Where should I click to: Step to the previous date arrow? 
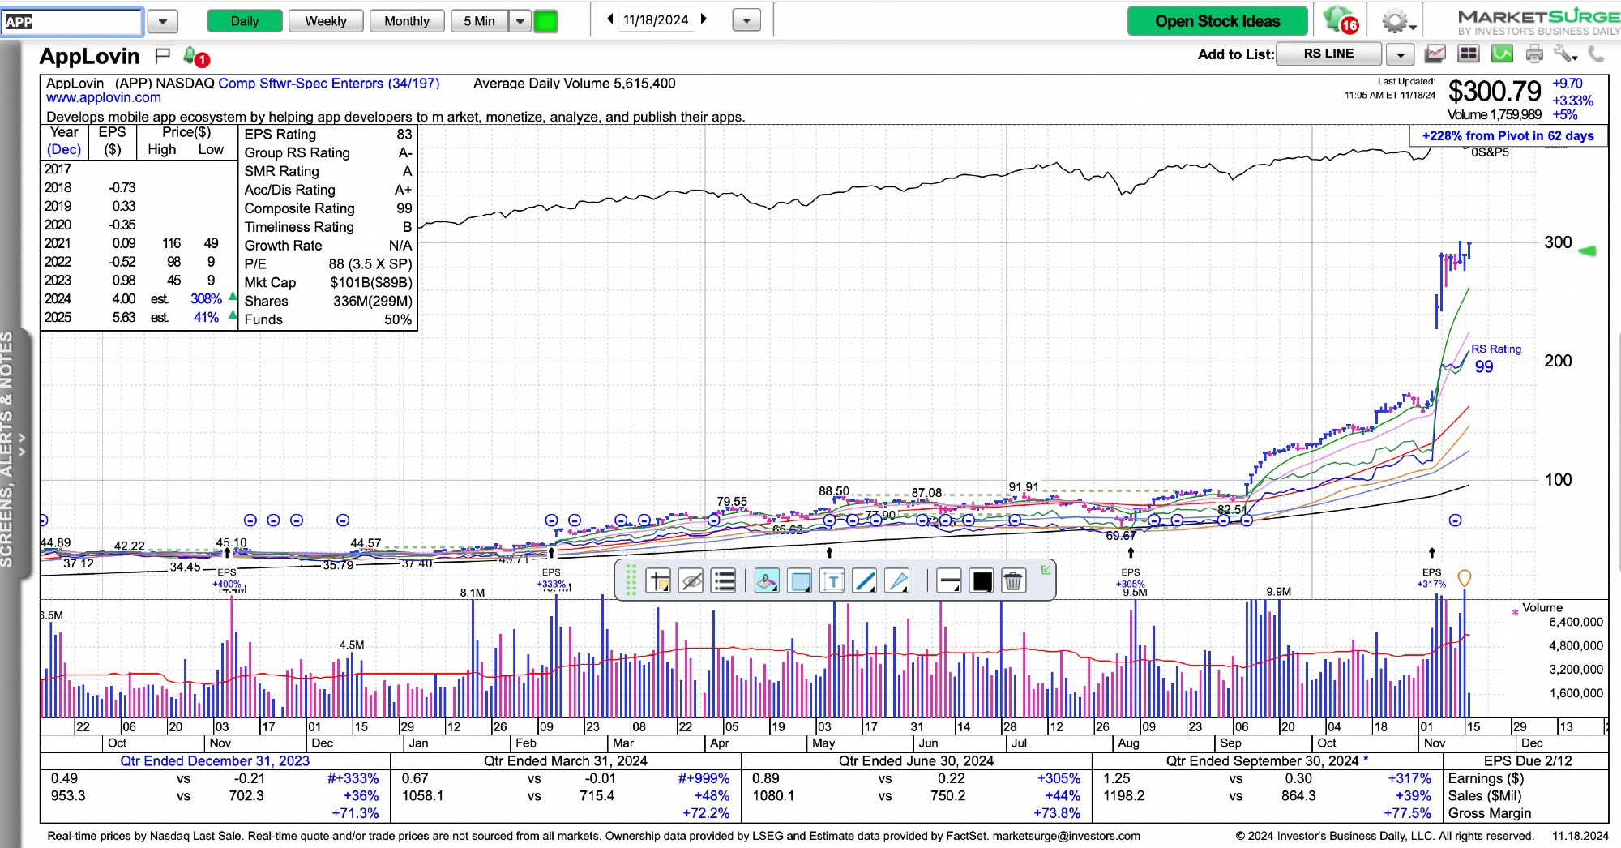[x=610, y=19]
